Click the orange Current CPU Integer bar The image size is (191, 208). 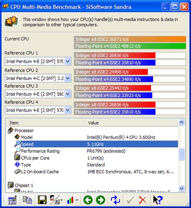(130, 39)
